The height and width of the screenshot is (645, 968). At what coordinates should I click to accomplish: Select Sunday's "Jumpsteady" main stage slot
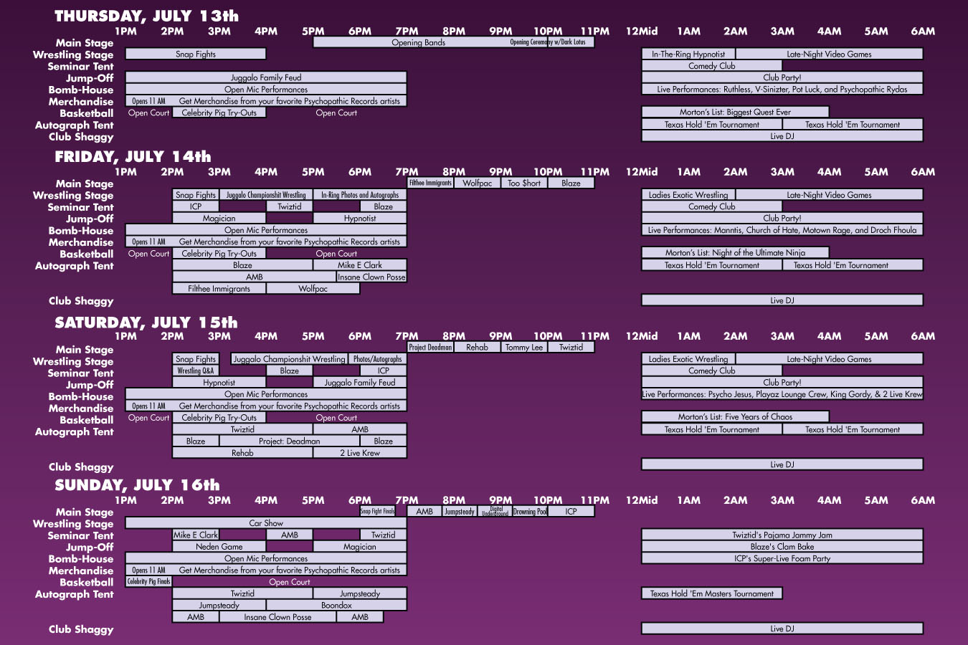pyautogui.click(x=460, y=511)
